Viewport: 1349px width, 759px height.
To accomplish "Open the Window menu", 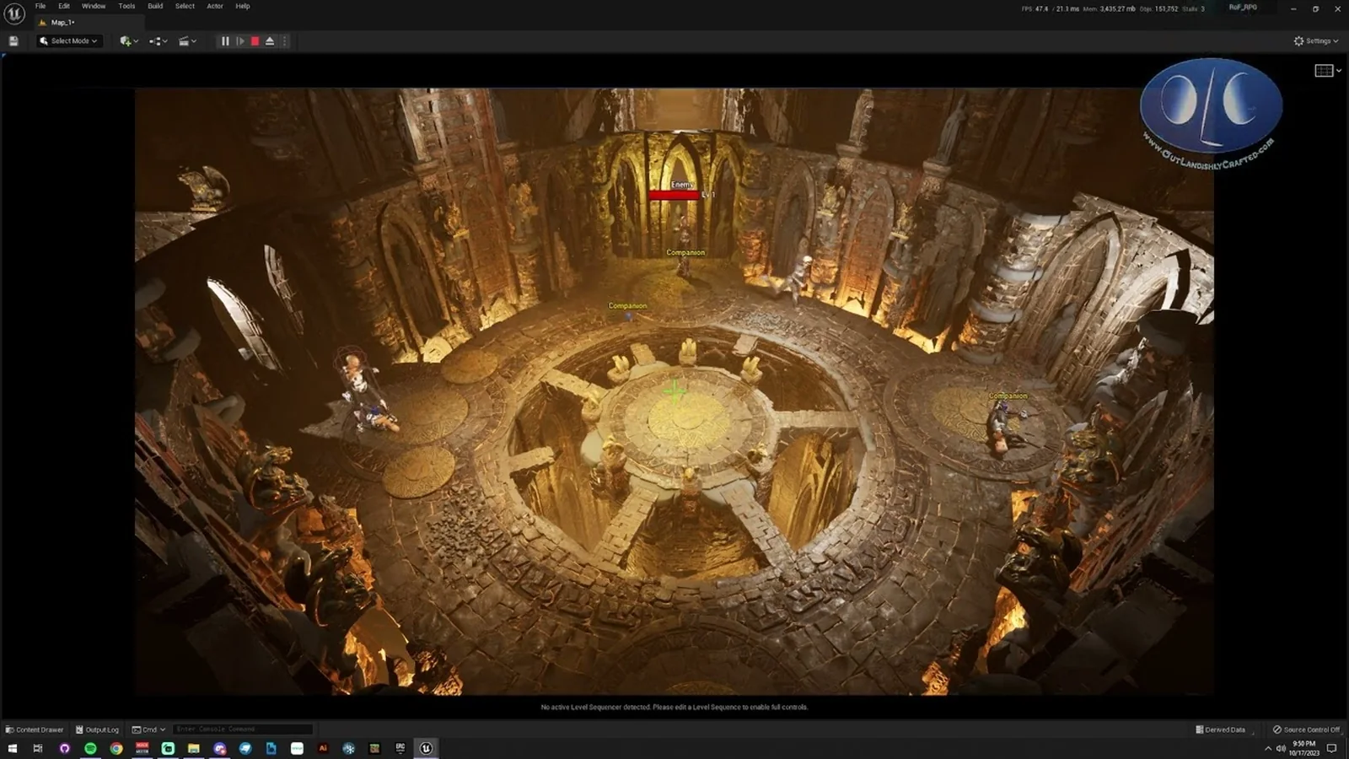I will pos(94,6).
